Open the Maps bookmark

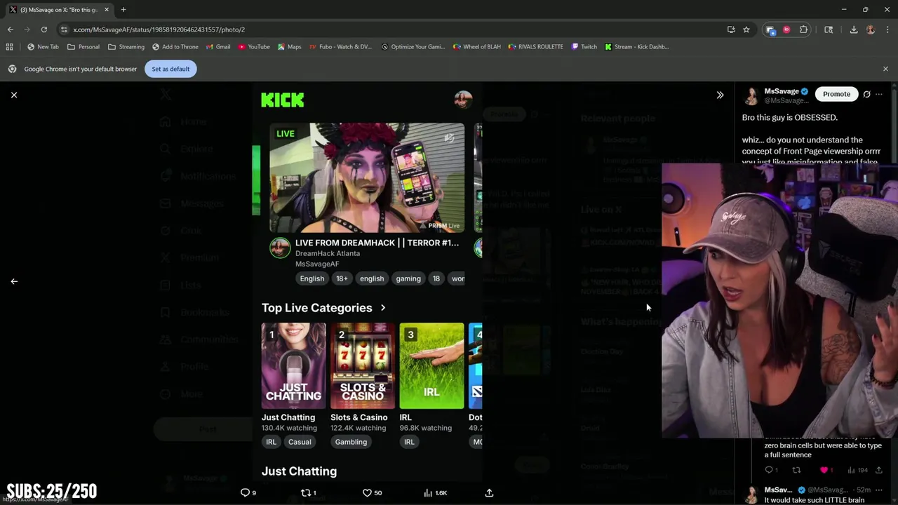tap(290, 47)
